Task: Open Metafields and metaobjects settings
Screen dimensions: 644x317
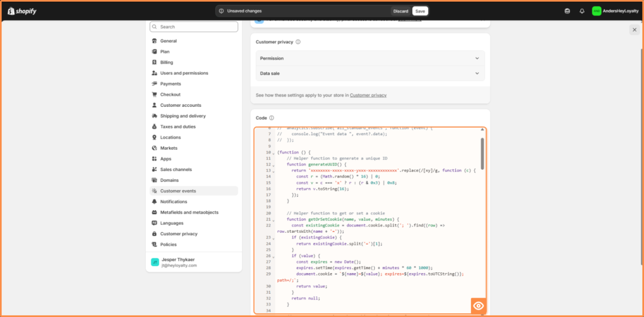Action: 189,212
